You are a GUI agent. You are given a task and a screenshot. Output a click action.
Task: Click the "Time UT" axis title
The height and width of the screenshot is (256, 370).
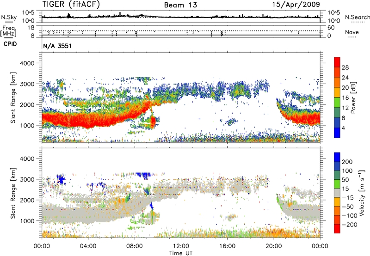point(181,253)
